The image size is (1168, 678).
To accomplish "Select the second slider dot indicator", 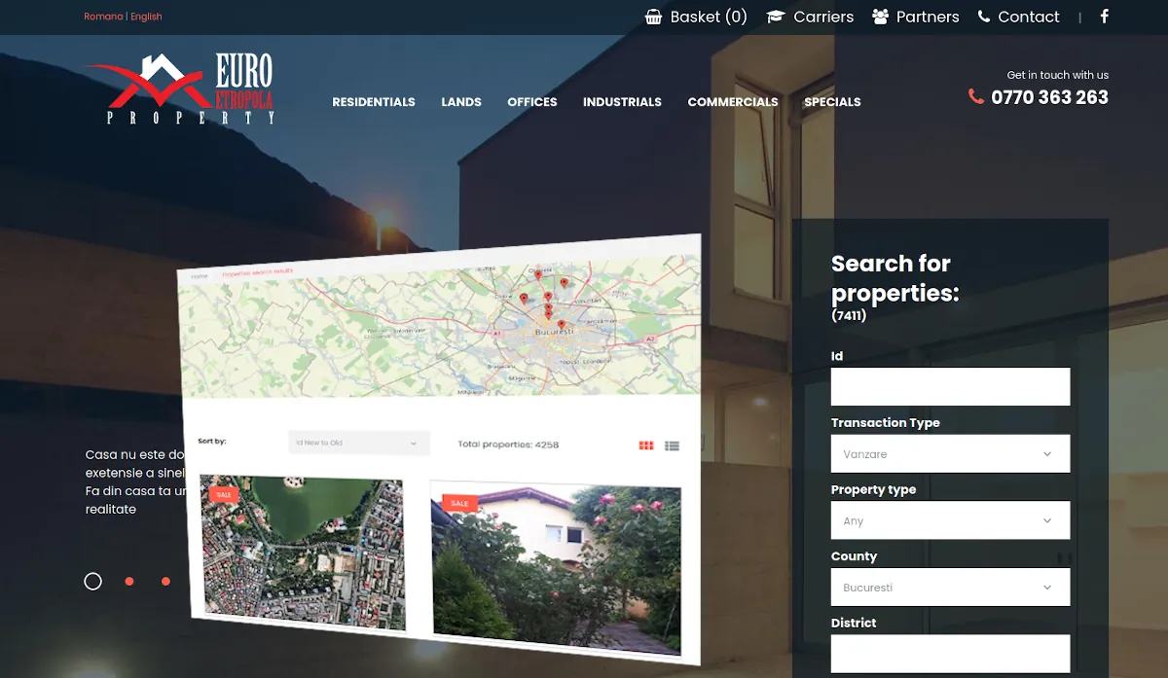I will tap(129, 581).
